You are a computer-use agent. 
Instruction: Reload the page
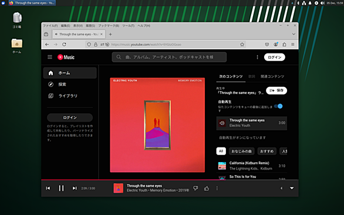(64, 45)
